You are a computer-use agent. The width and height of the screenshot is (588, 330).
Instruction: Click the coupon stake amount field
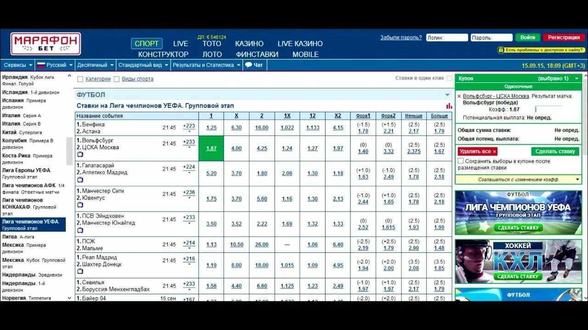[548, 110]
